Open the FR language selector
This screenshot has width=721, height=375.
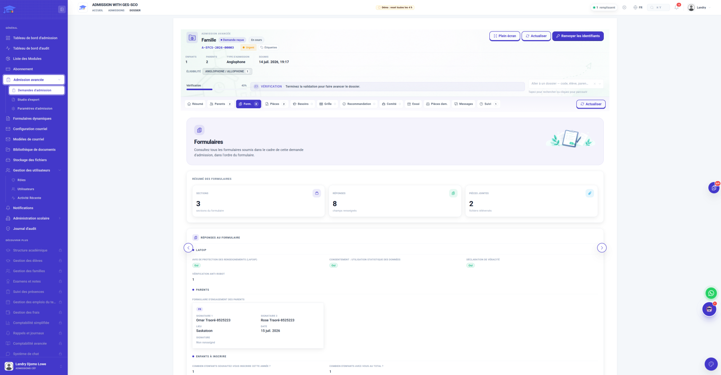638,7
